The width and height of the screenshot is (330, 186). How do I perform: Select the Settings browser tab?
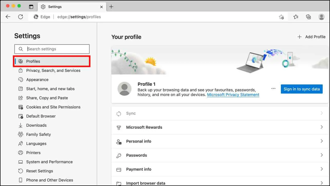[x=72, y=7]
